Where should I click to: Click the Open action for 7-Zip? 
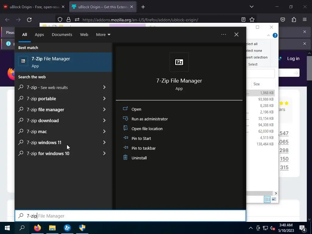point(136,109)
